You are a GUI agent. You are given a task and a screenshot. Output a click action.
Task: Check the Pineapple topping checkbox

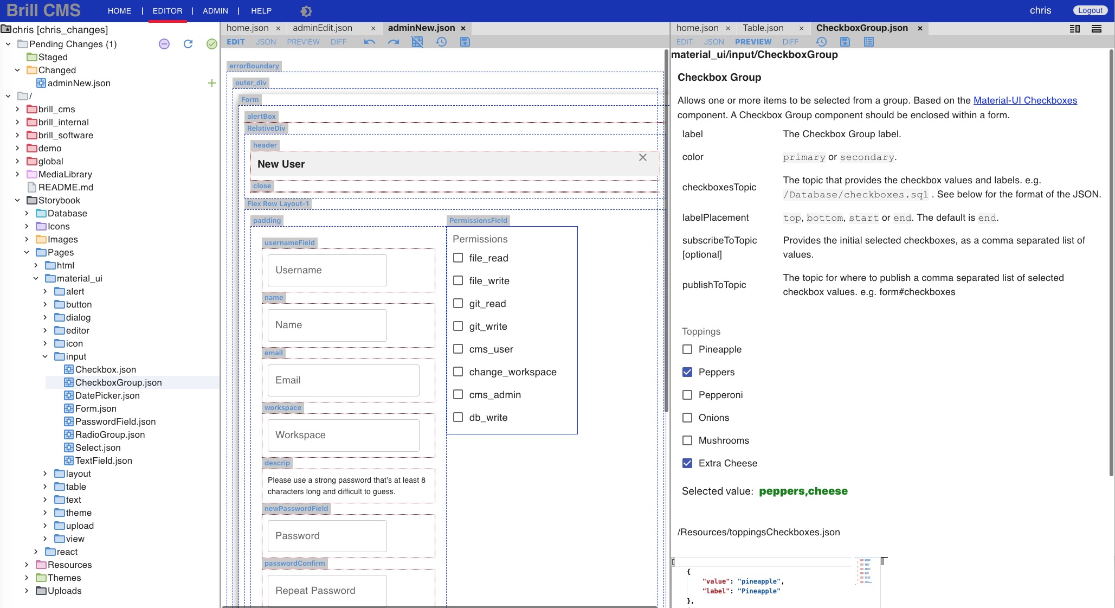point(687,349)
